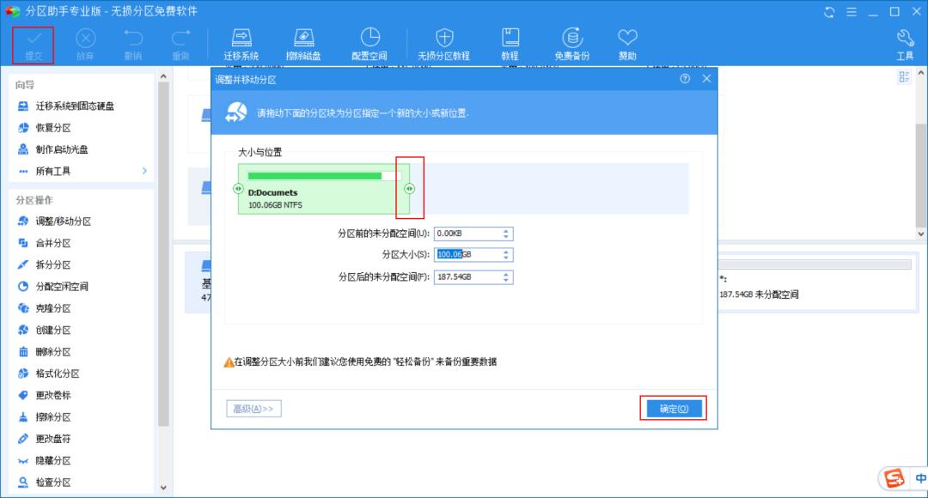Select 拆分分区 in the sidebar

(x=53, y=264)
